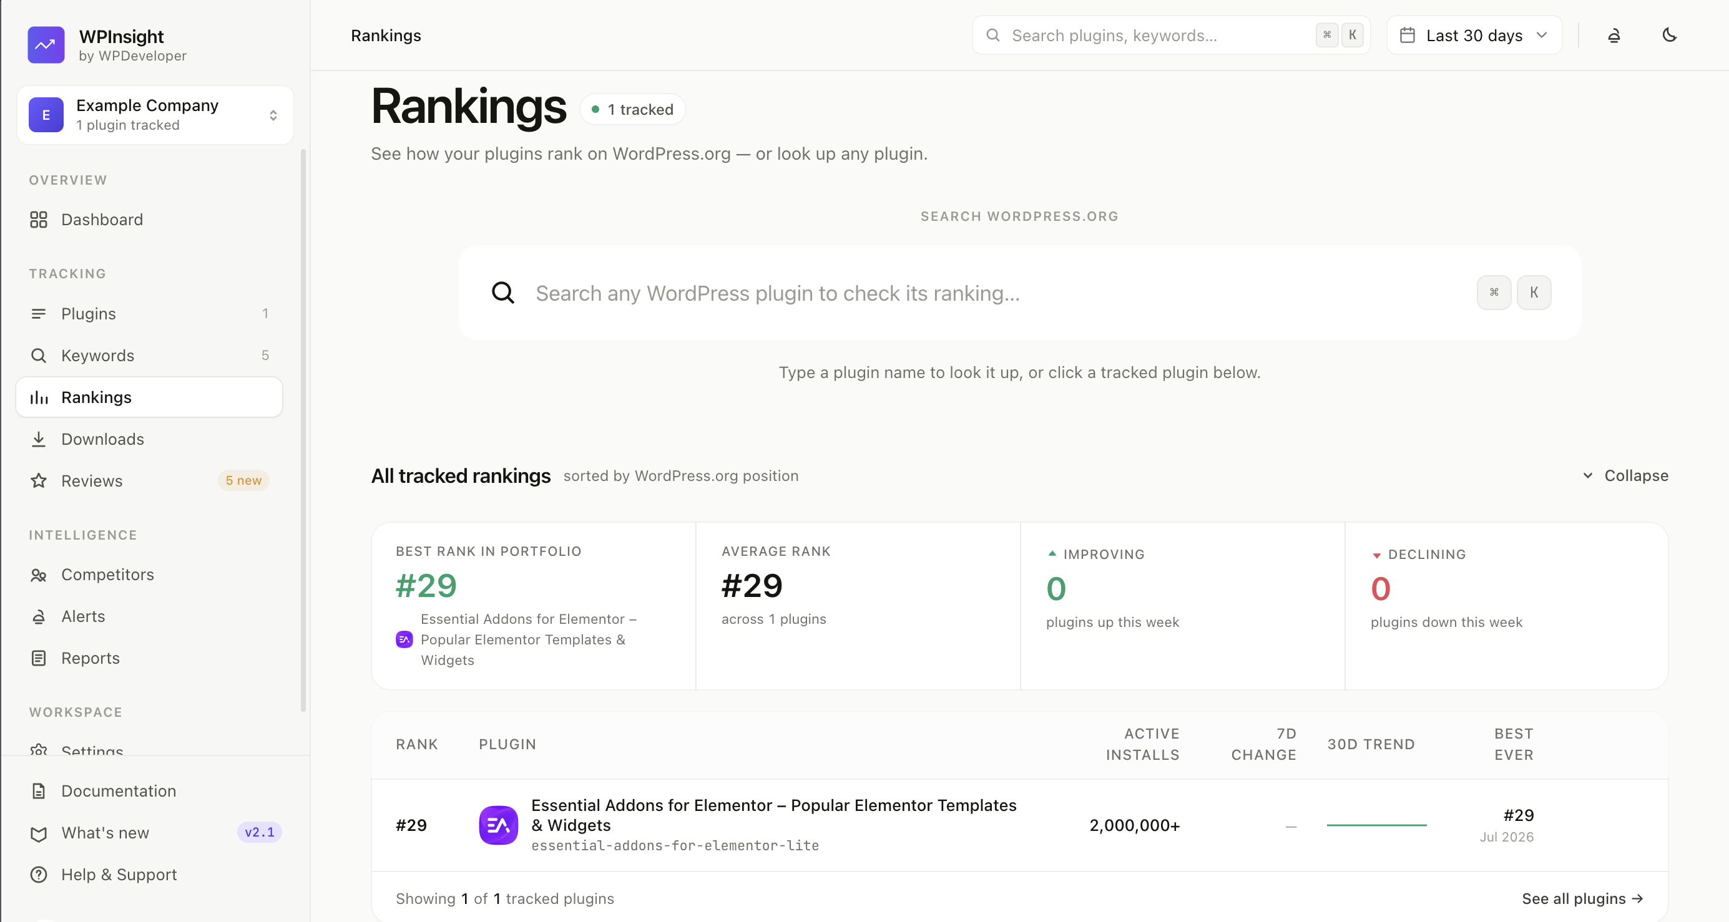Focus the Search any WordPress plugin field
1729x922 pixels.
(x=1019, y=293)
